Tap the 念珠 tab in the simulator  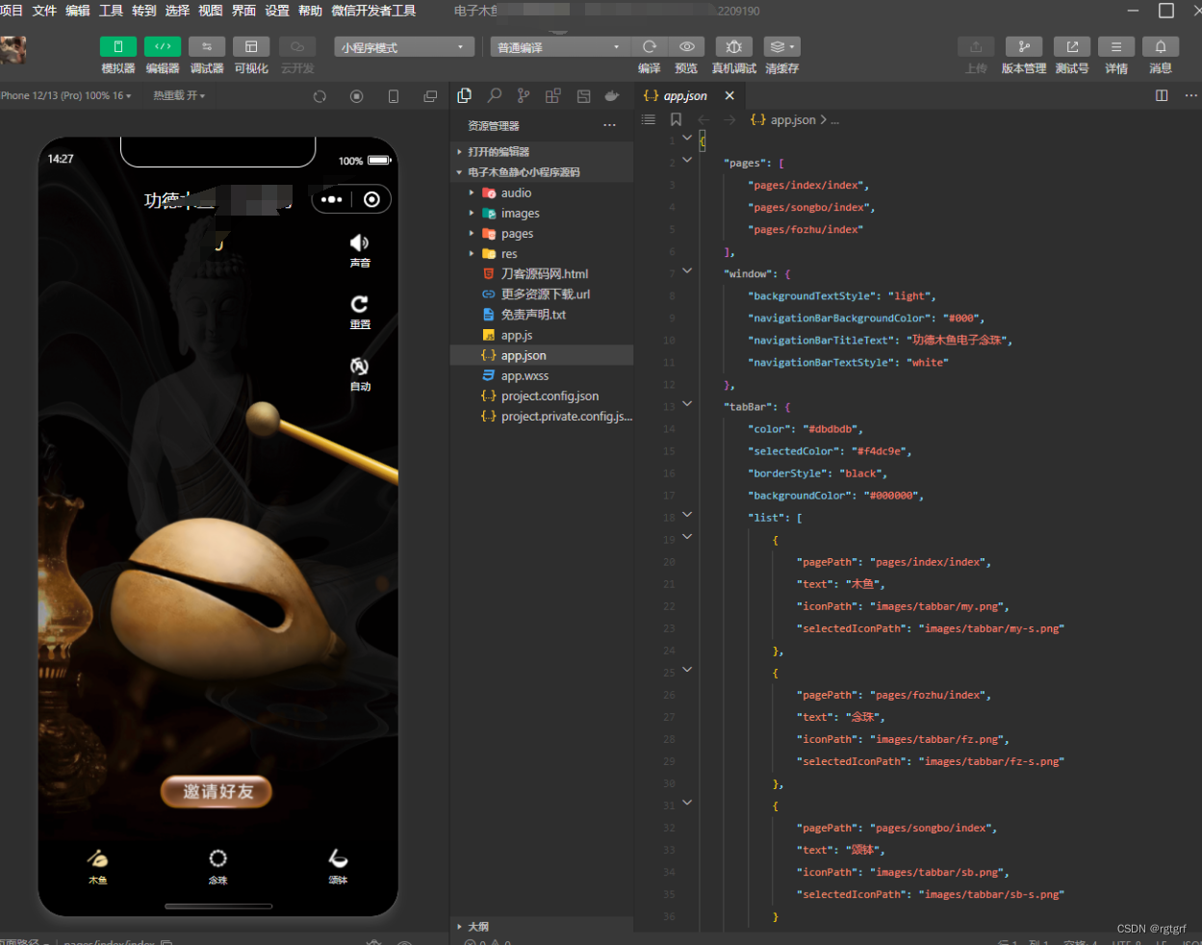218,866
